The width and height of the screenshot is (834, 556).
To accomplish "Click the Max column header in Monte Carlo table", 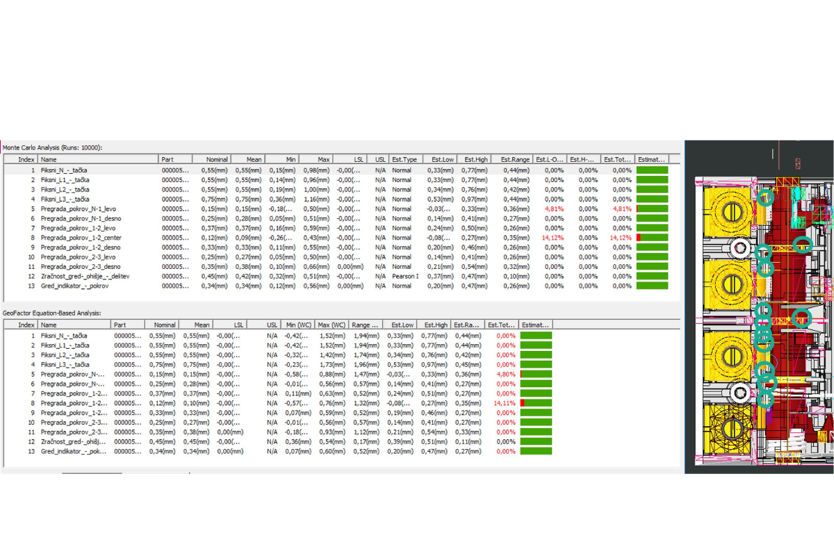I will 324,159.
